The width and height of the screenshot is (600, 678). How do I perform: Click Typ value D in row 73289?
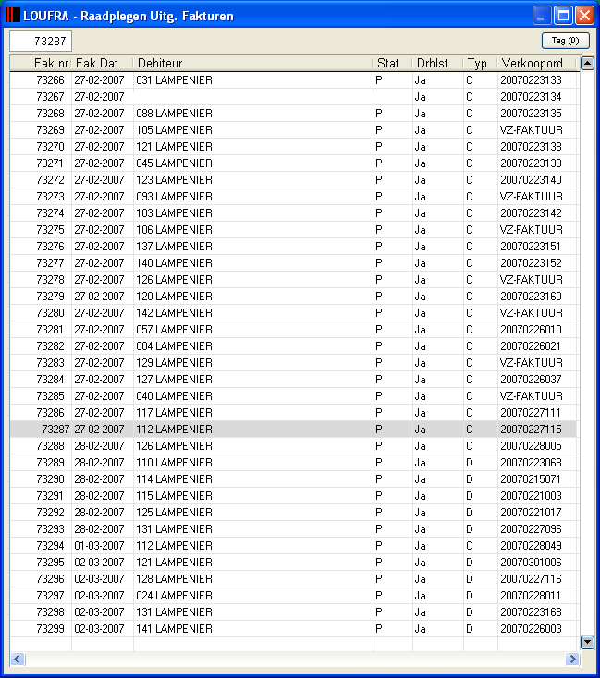(x=470, y=463)
